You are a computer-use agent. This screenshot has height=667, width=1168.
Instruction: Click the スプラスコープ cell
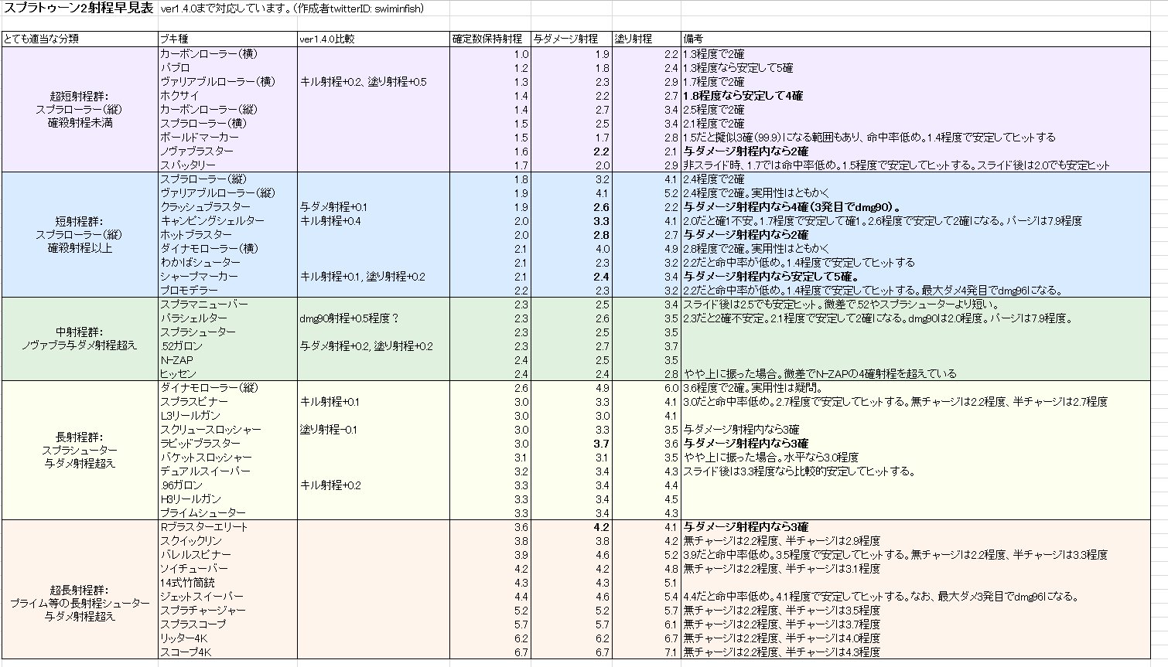point(227,624)
